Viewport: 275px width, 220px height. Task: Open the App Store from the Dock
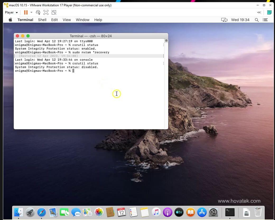(202, 212)
